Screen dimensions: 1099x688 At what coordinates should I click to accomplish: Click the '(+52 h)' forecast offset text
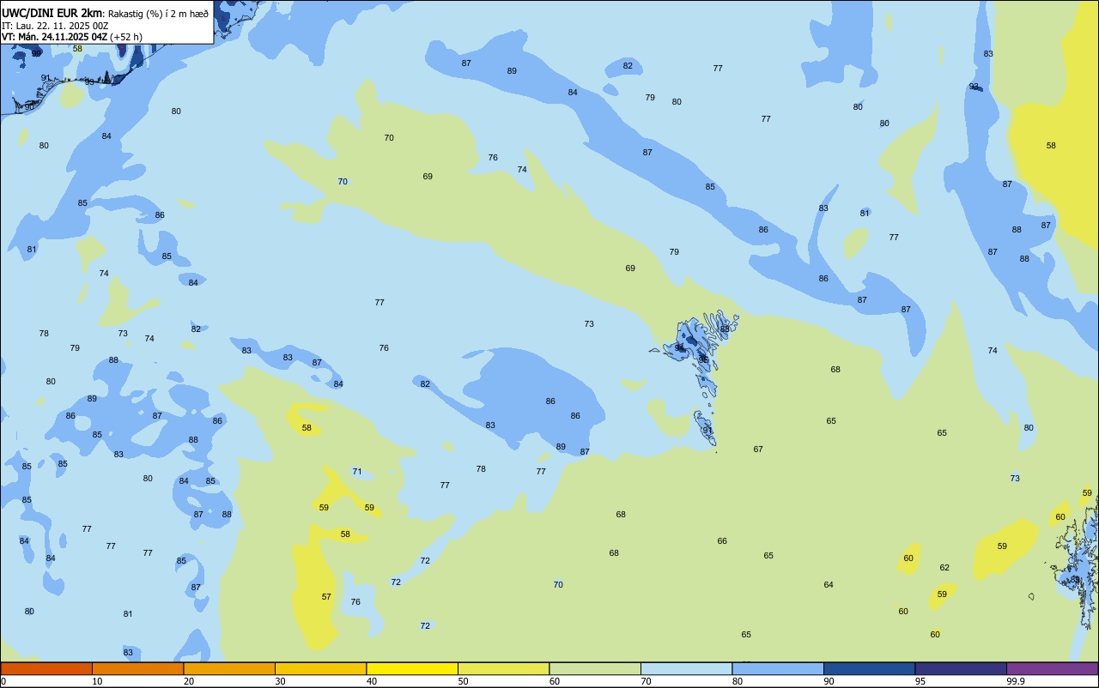pos(126,37)
